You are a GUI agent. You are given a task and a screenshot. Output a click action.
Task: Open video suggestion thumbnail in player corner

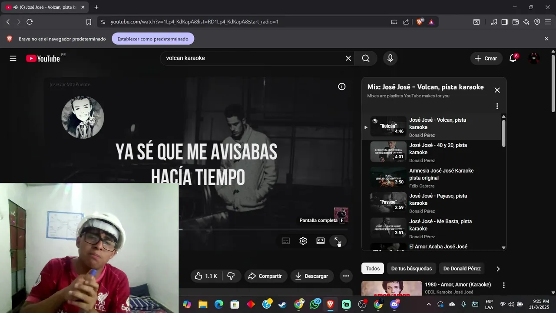341,214
